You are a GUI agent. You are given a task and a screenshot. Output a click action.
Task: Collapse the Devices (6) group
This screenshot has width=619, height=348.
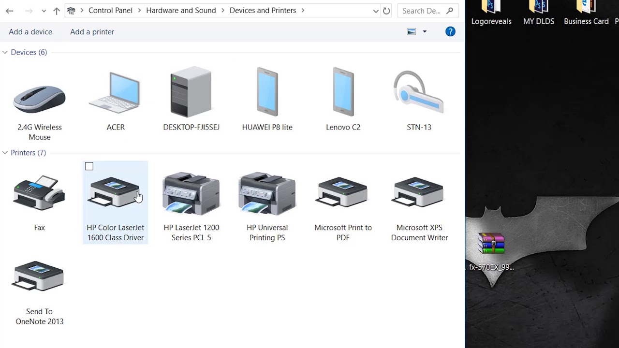pyautogui.click(x=5, y=52)
